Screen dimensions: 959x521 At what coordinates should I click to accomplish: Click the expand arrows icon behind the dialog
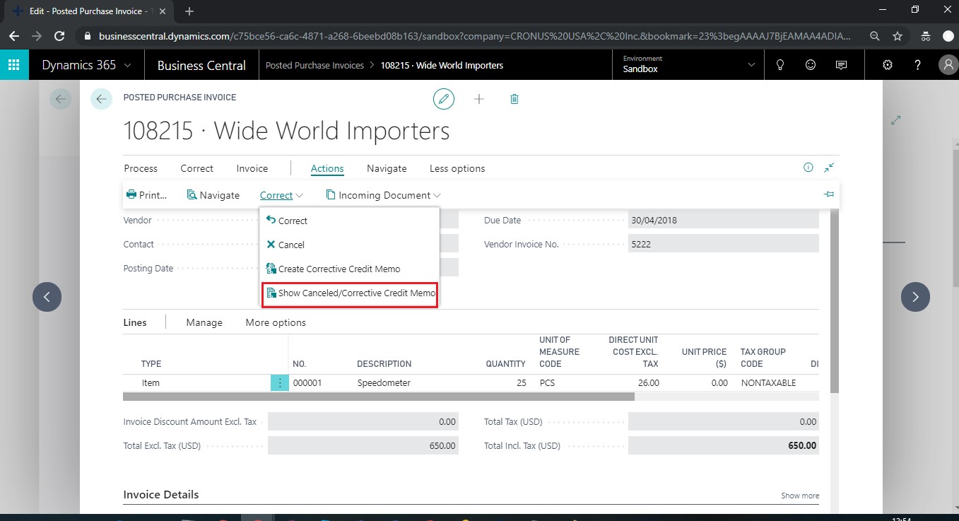pyautogui.click(x=896, y=120)
